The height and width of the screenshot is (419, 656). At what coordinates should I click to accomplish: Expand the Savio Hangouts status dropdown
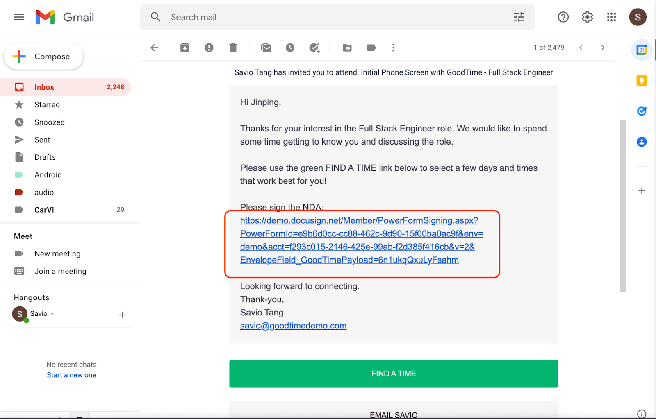[x=52, y=314]
